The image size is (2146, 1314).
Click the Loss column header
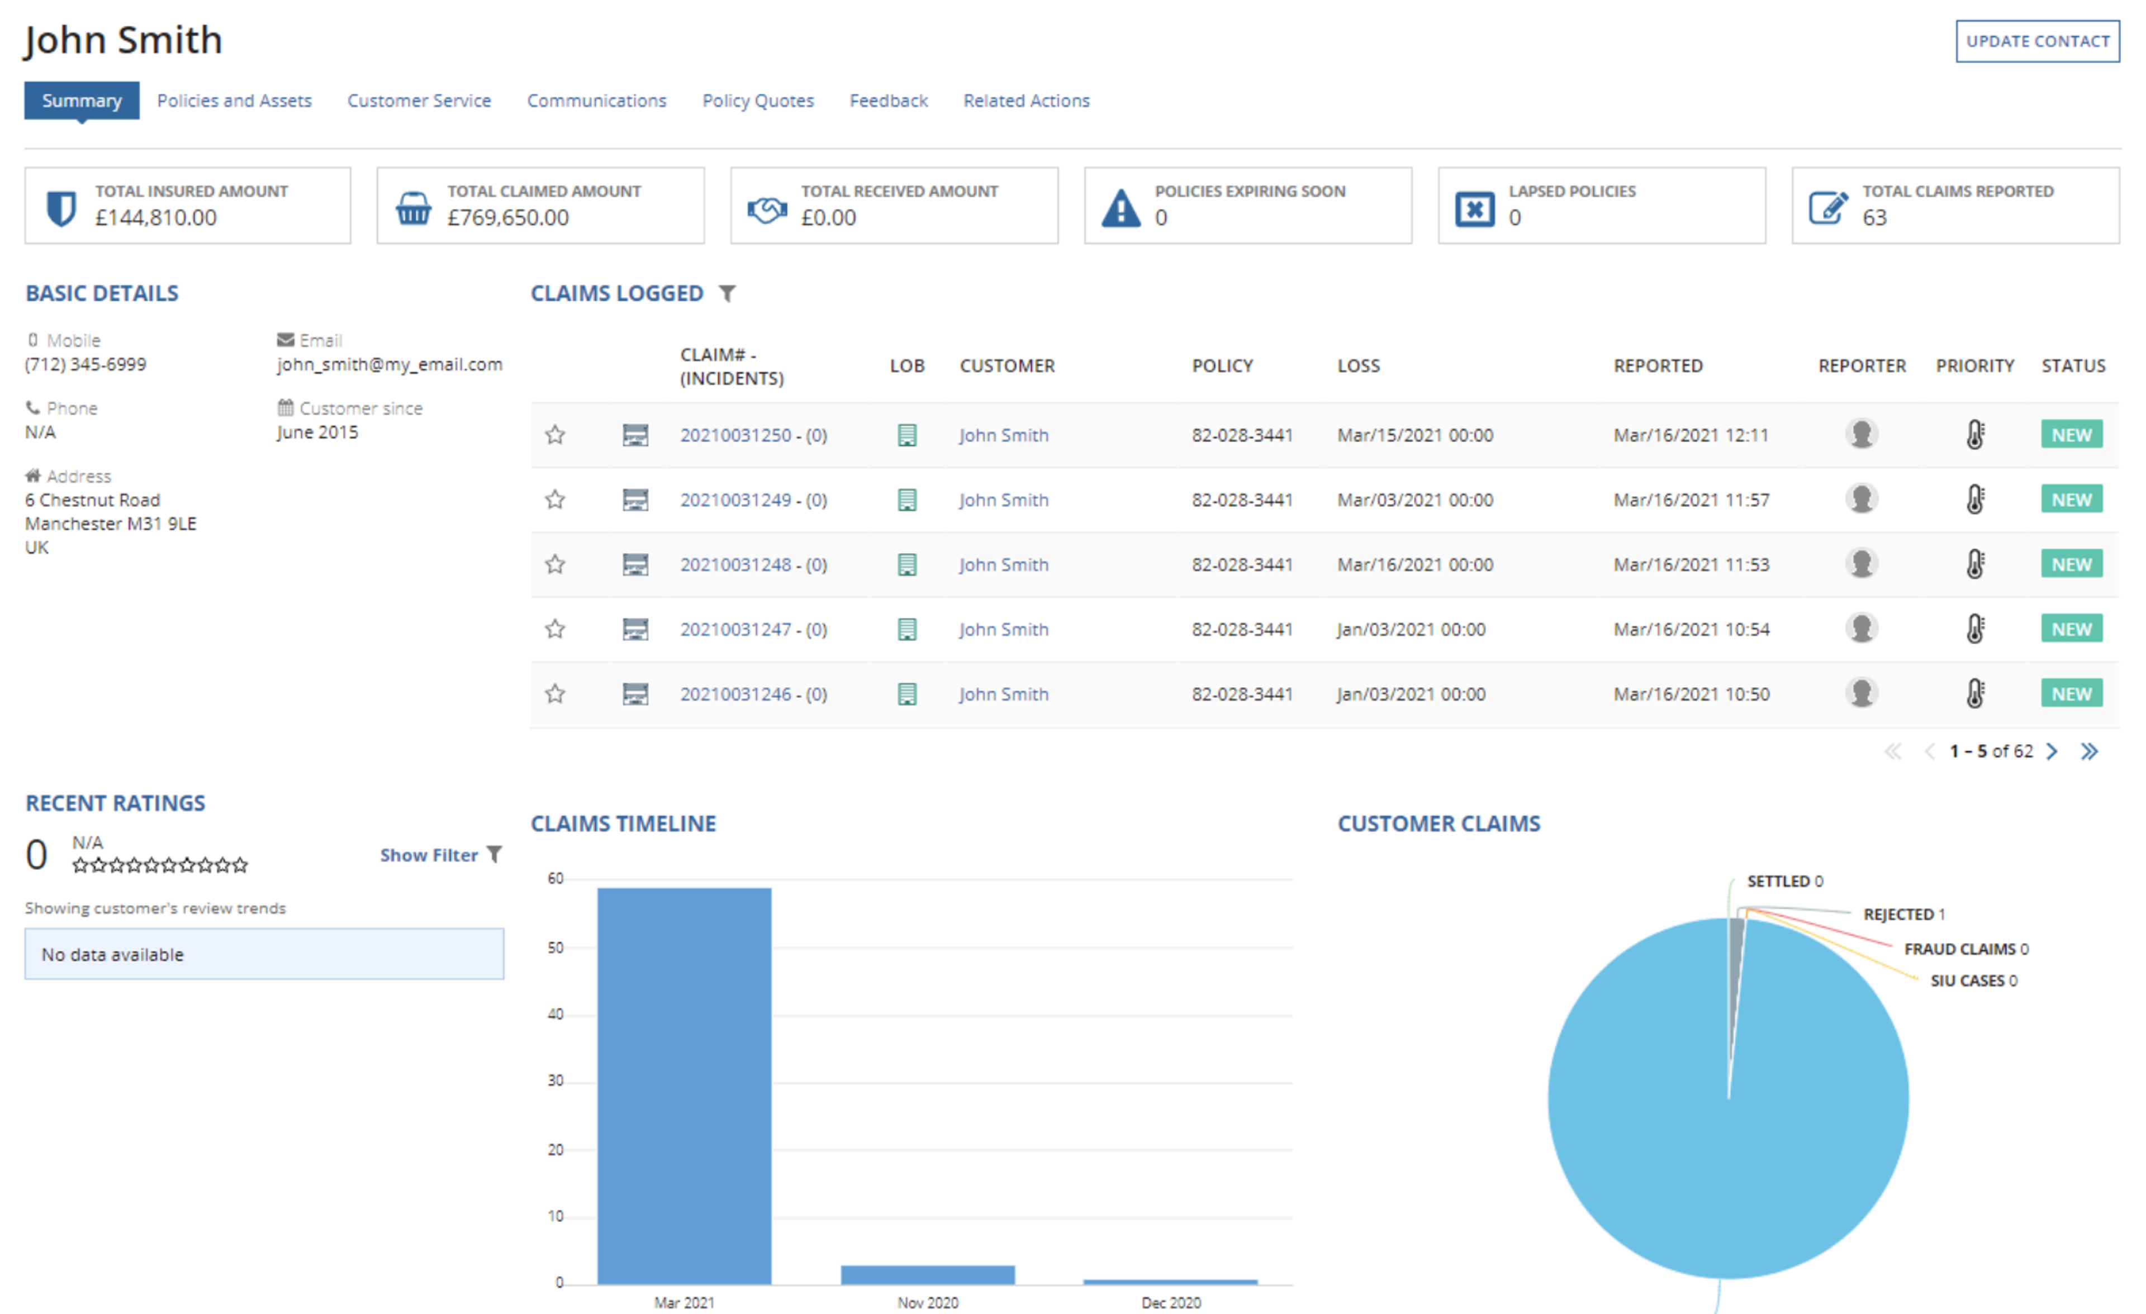[1359, 366]
